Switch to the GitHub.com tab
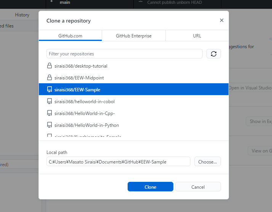This screenshot has height=212, width=272. (70, 36)
